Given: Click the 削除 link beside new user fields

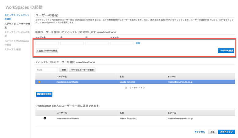Looking at the screenshot, I should click(138, 43).
